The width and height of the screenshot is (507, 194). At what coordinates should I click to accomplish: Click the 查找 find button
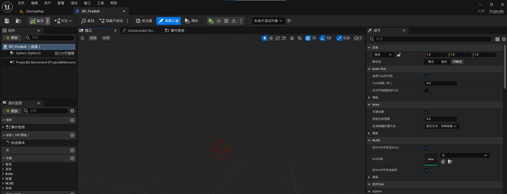88,21
